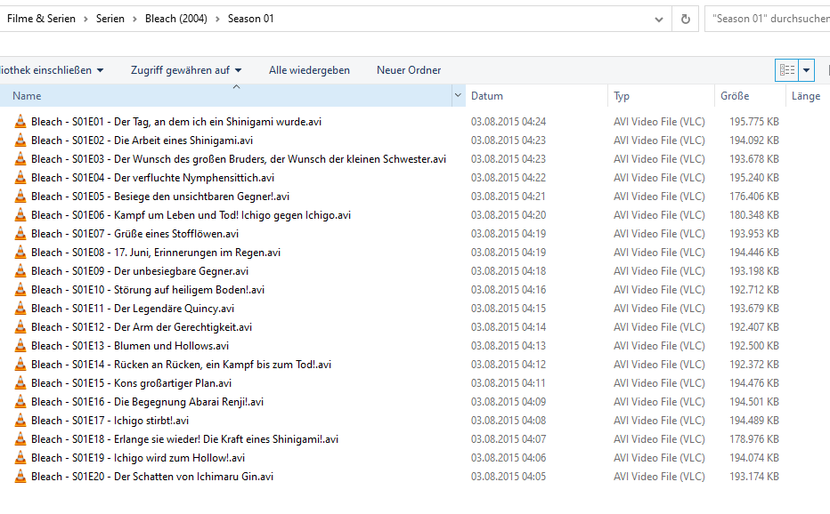Viewport: 830px width, 514px height.
Task: Click VLC icon of S01E17 file
Action: tap(20, 421)
